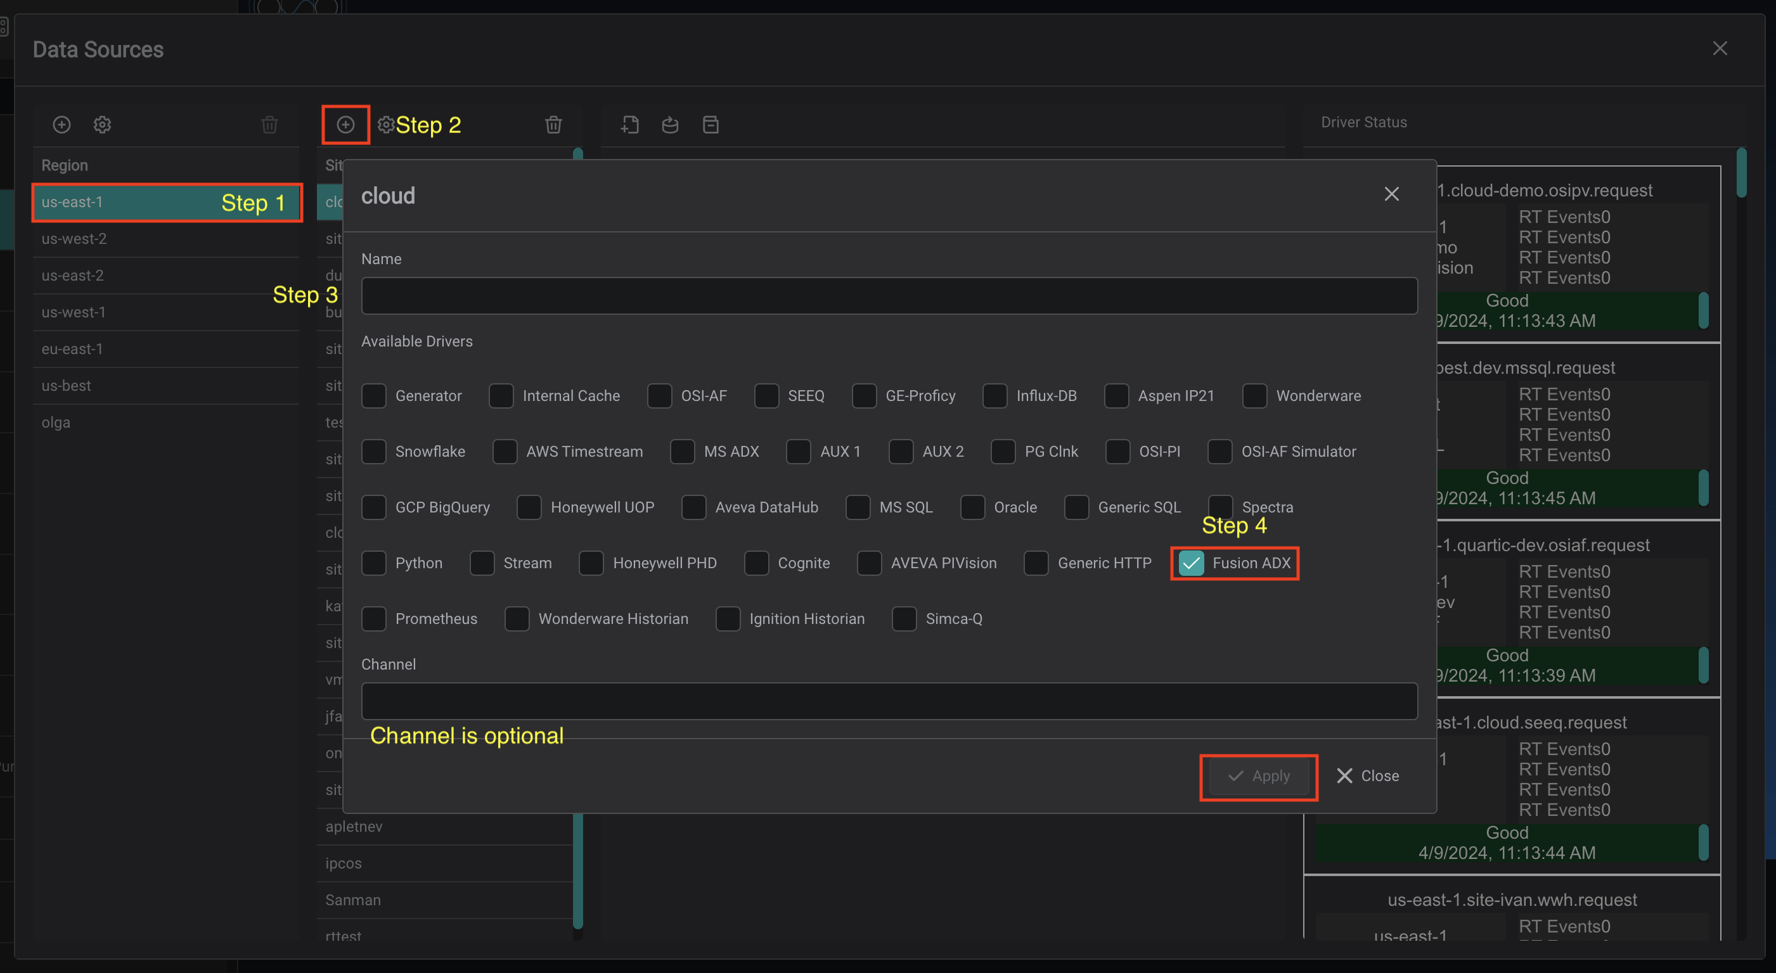
Task: Check the Internal Cache driver
Action: [x=501, y=396]
